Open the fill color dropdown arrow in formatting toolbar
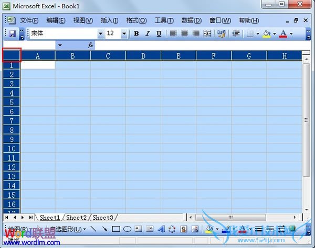315x248 pixels. point(275,33)
